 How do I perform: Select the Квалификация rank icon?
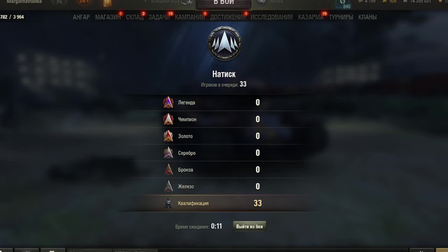168,203
